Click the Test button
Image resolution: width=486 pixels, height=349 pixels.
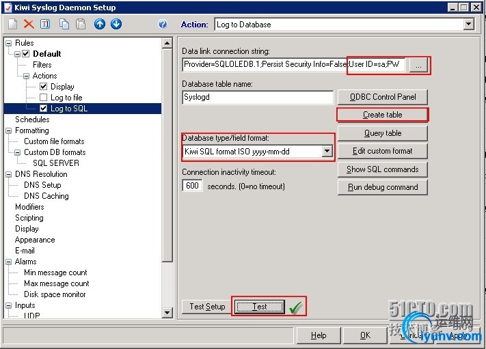(x=260, y=307)
